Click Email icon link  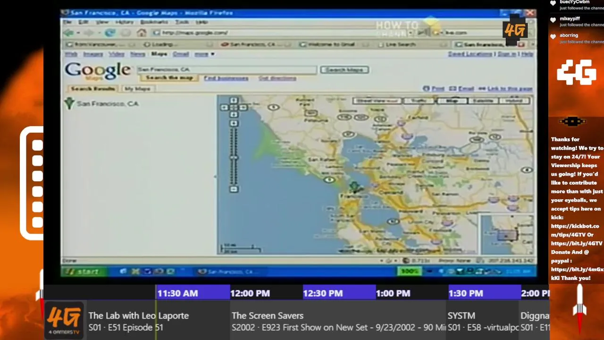click(x=461, y=88)
